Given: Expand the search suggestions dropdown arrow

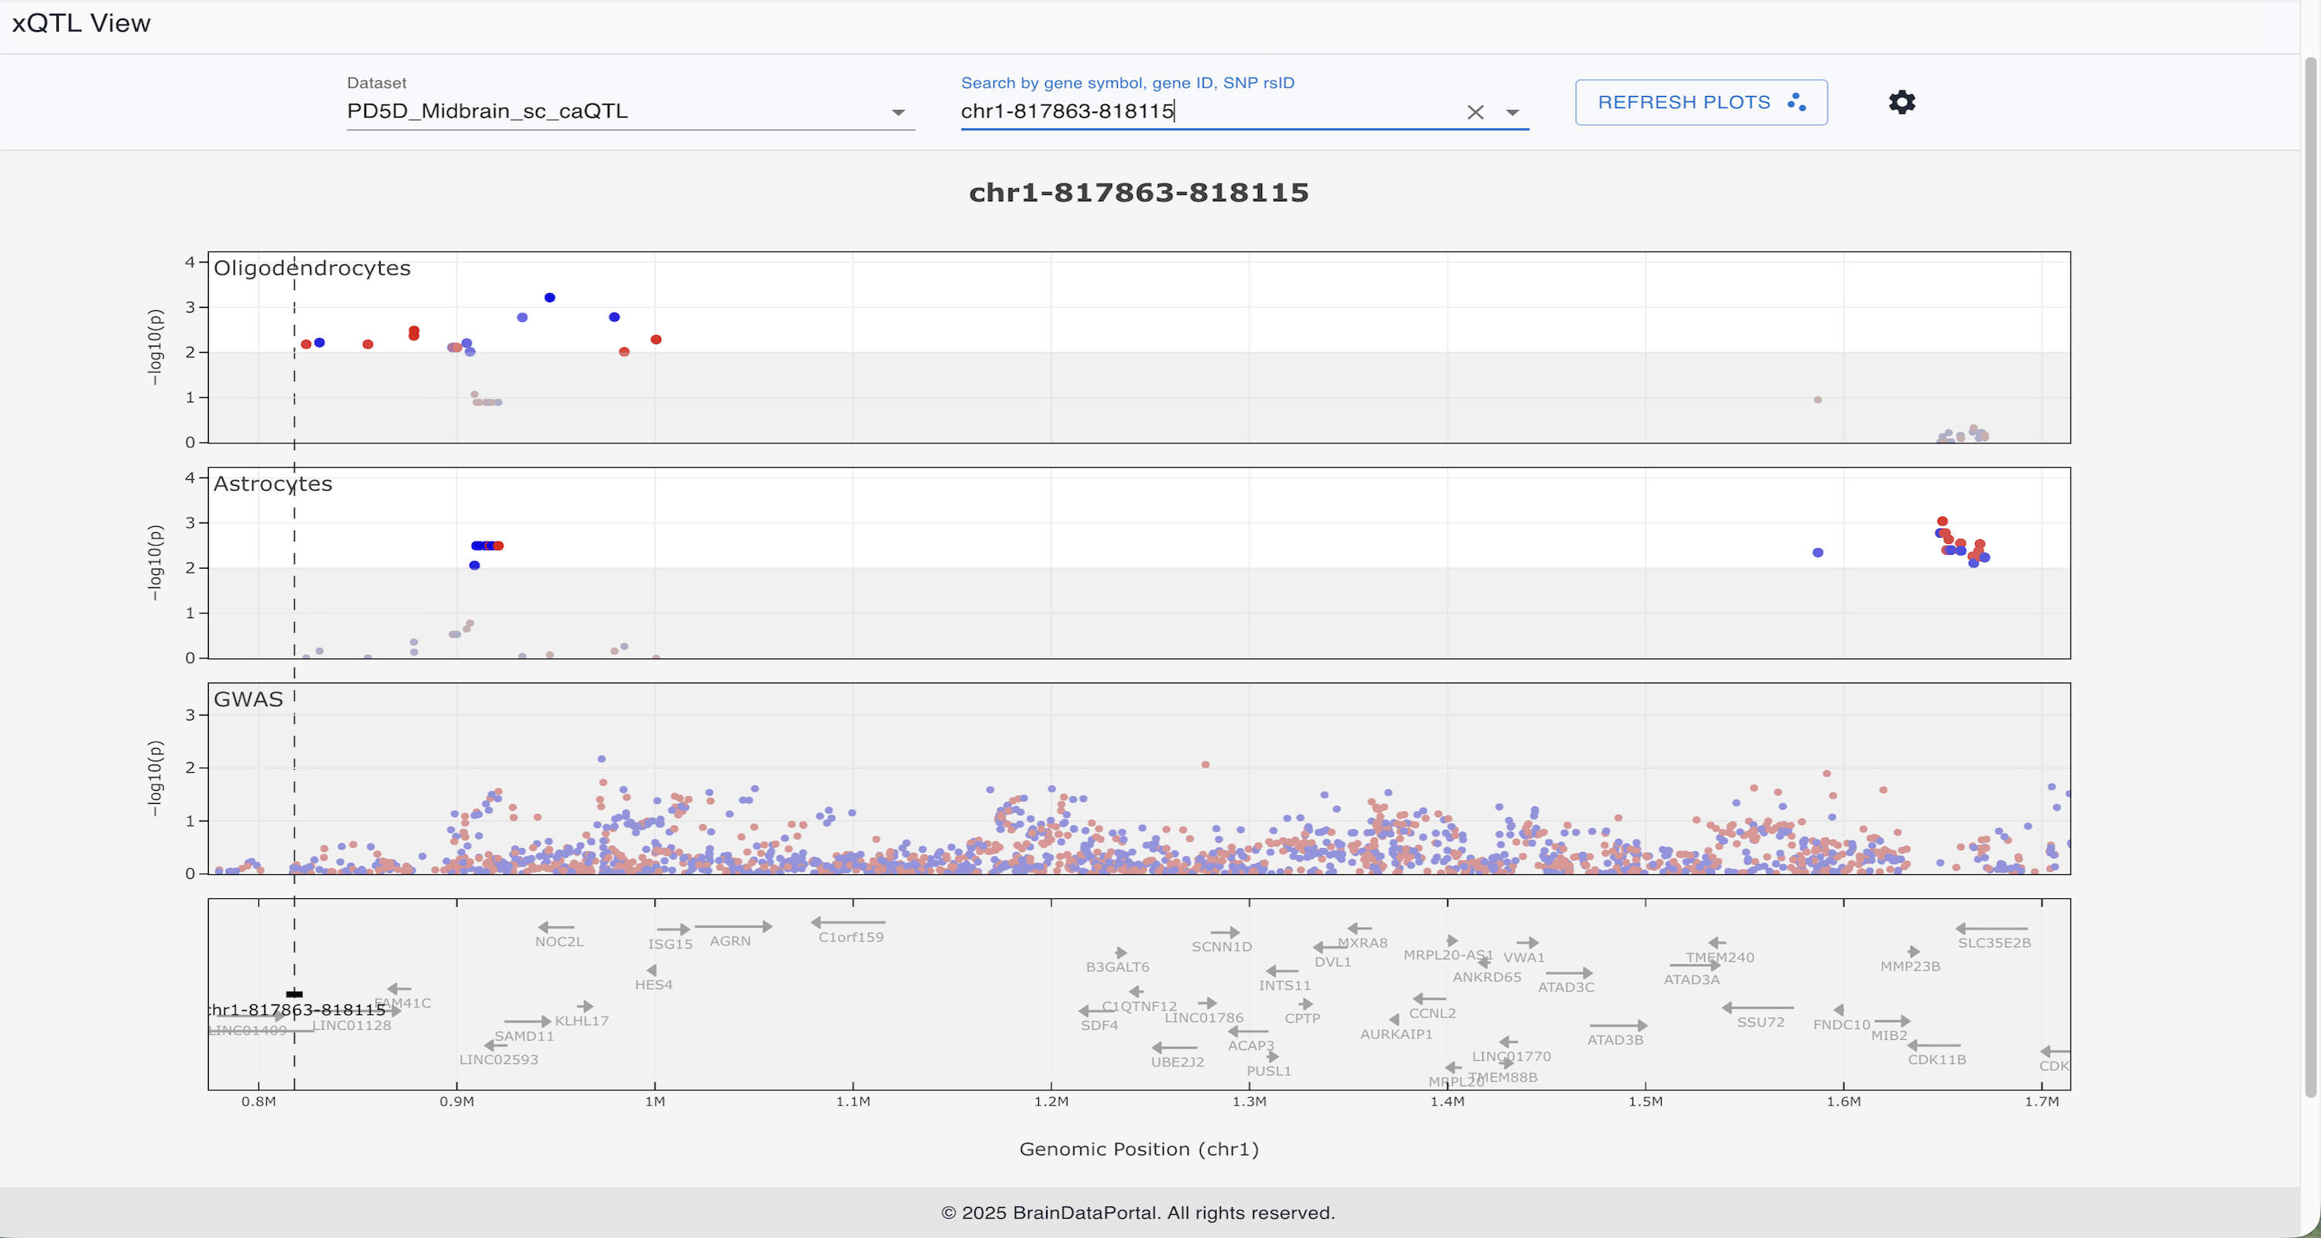Looking at the screenshot, I should 1513,113.
